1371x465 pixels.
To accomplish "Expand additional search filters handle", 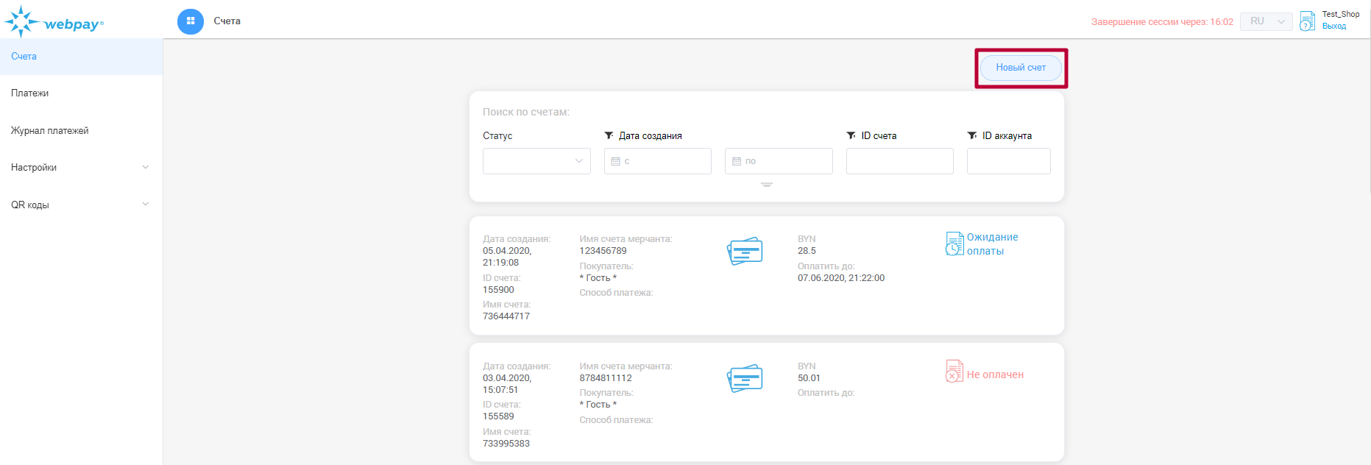I will tap(766, 185).
